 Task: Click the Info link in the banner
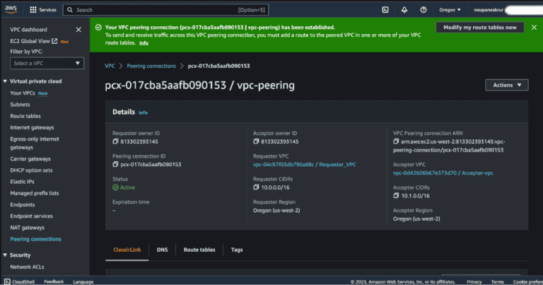coord(144,43)
